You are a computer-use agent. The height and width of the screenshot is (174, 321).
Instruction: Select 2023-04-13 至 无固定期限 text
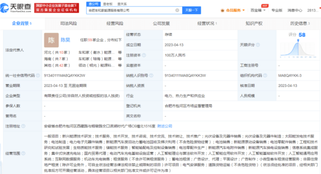(65, 86)
